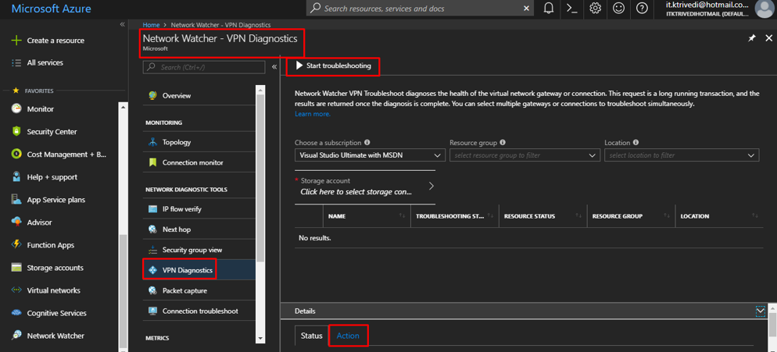Viewport: 777px width, 352px height.
Task: Click the feedback smiley icon
Action: point(618,9)
